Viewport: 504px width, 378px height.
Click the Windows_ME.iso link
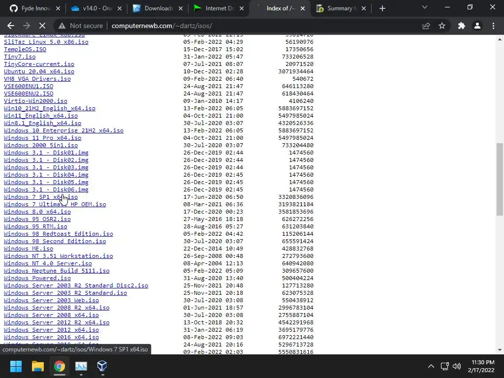(x=29, y=249)
